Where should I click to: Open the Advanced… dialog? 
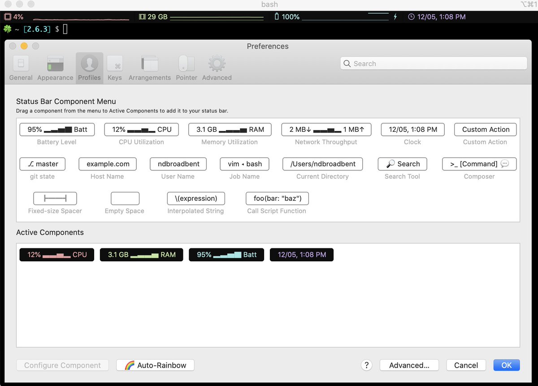pos(409,365)
